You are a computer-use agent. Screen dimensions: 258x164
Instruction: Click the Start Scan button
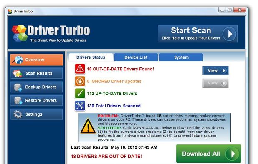click(198, 34)
